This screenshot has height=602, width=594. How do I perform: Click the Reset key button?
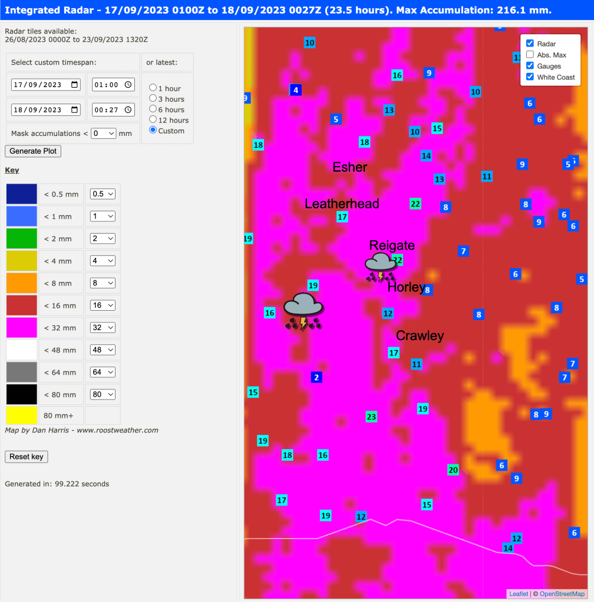[x=27, y=457]
